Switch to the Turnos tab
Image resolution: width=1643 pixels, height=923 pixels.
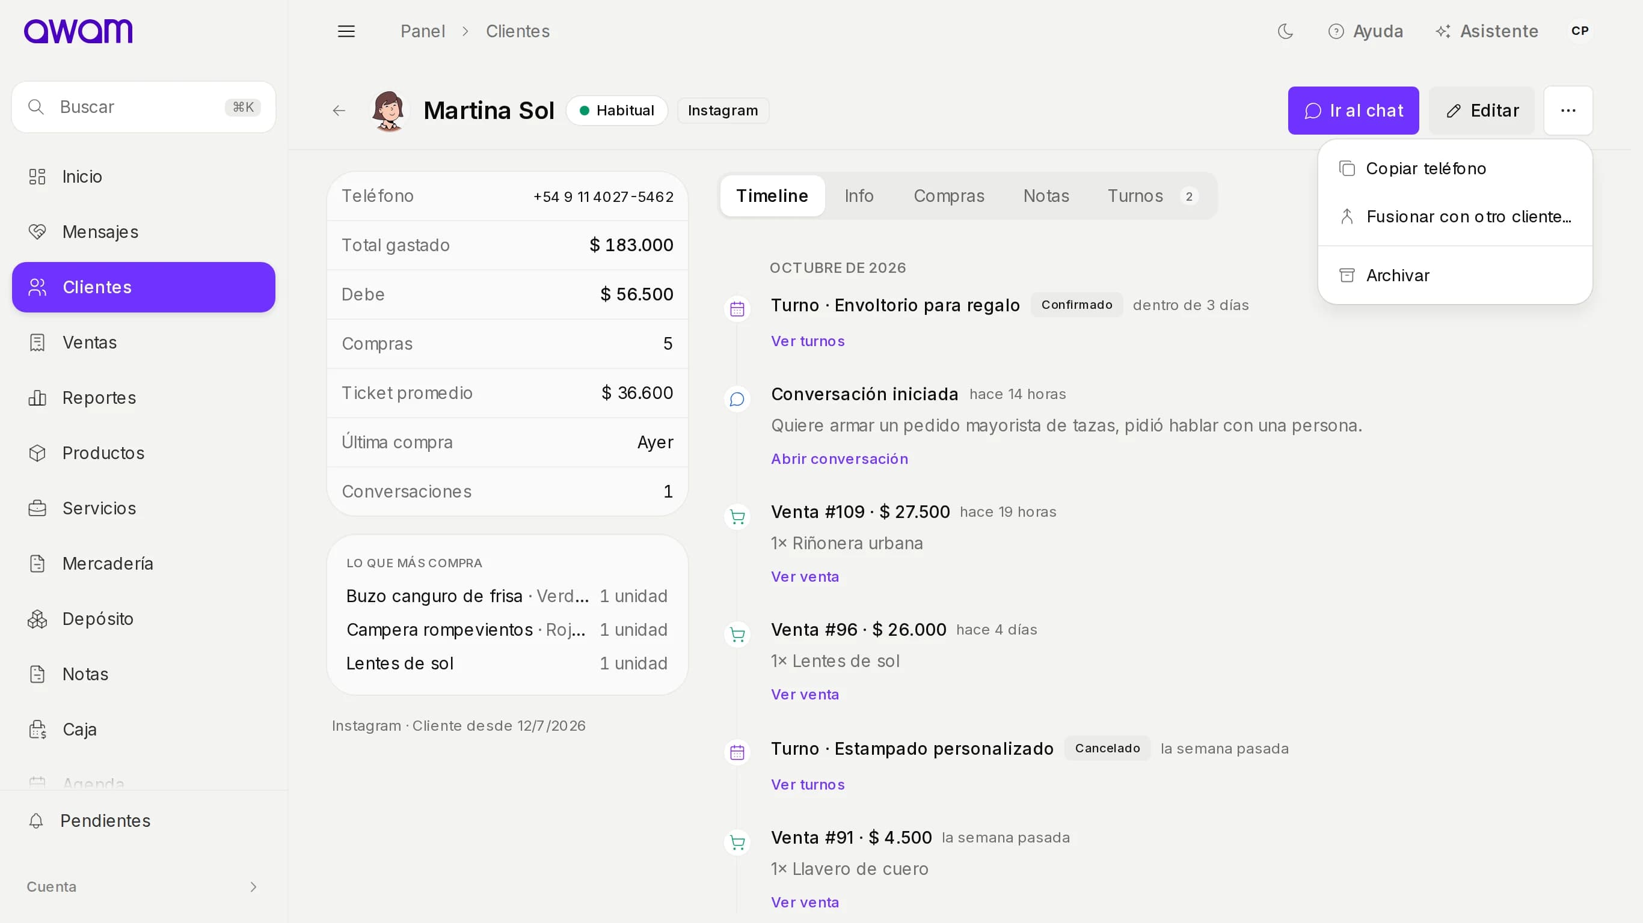[1152, 196]
